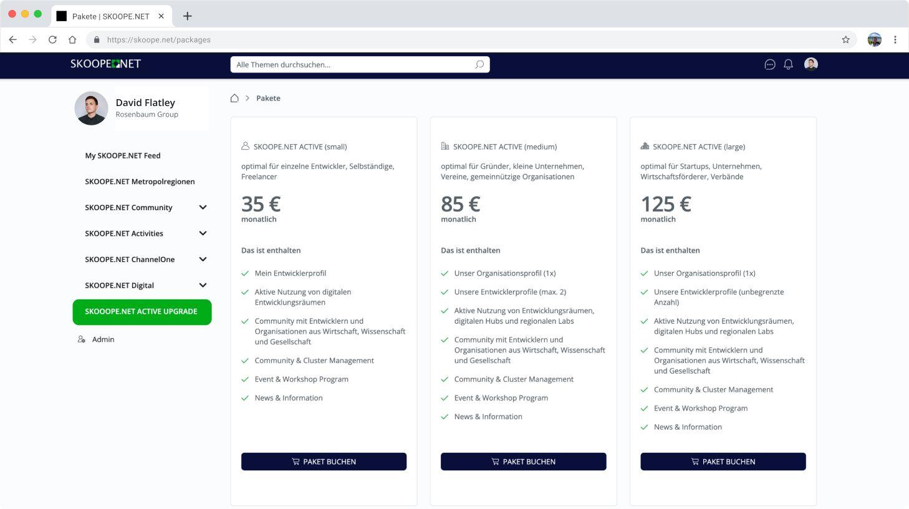This screenshot has width=909, height=509.
Task: Click Unsere Entwicklerprofile (max. 2) feature
Action: coord(510,292)
